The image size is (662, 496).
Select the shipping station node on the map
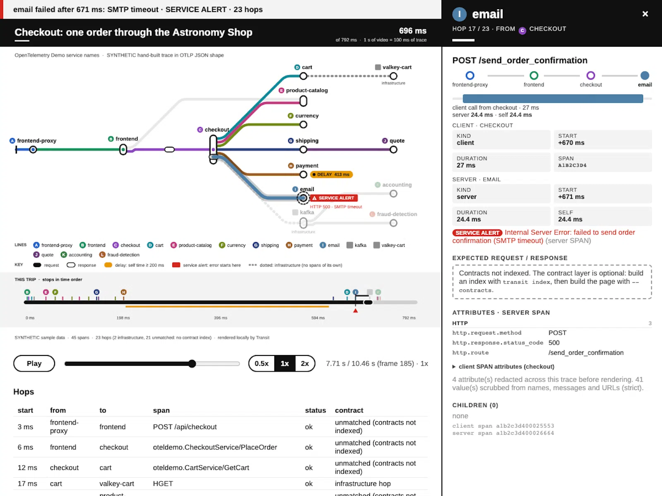pos(303,150)
